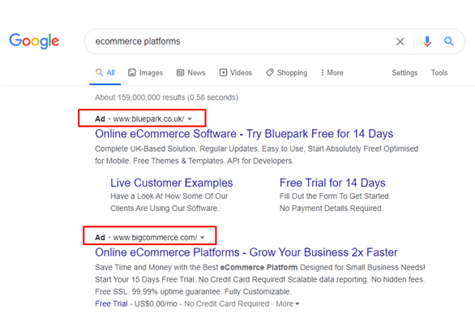Open the Videos results tab

(x=236, y=73)
